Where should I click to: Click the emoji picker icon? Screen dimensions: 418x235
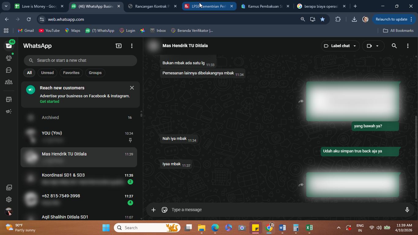tap(165, 210)
